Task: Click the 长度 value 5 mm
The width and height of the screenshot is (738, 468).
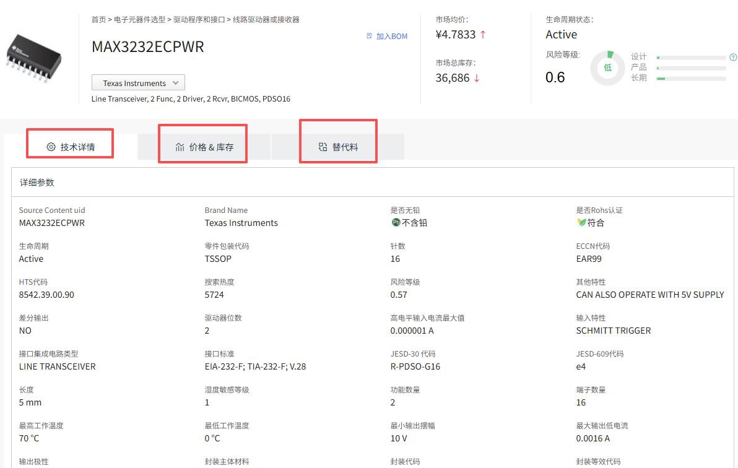Action: [x=30, y=402]
